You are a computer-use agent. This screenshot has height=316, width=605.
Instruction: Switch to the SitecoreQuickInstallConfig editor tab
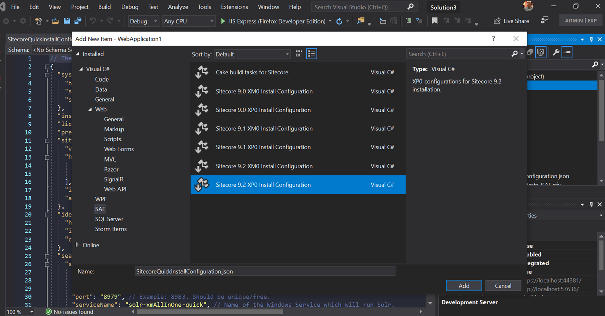tap(35, 39)
